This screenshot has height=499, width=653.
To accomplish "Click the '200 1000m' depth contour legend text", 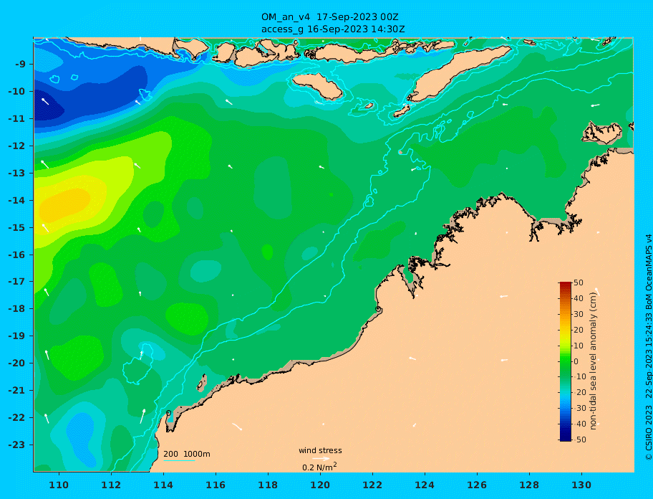I will [187, 454].
